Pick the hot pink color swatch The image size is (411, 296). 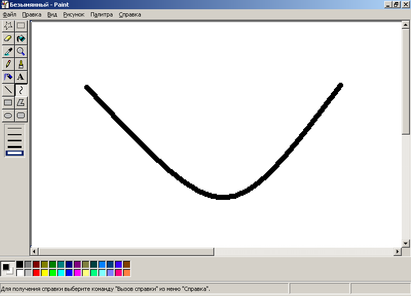119,273
